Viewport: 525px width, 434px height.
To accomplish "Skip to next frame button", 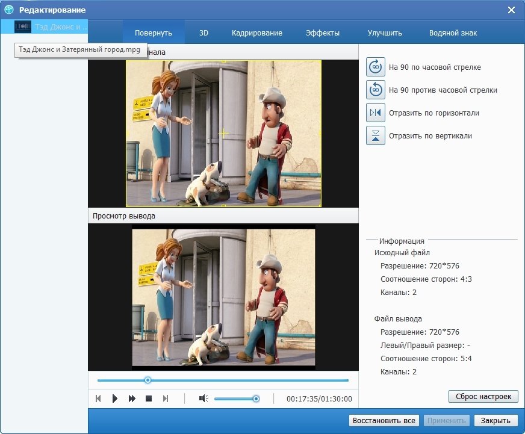I will click(166, 398).
